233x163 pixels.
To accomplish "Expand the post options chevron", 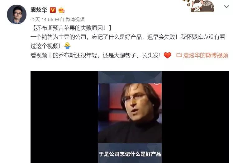I will click(x=226, y=7).
